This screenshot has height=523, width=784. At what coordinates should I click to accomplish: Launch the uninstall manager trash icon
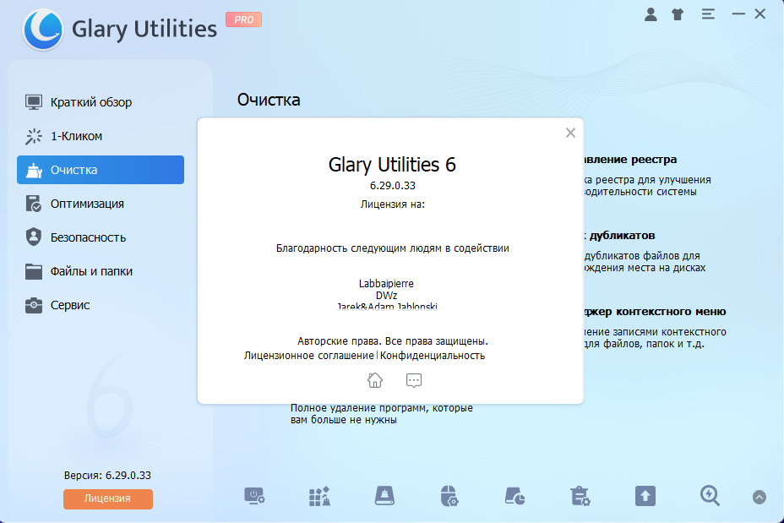580,497
